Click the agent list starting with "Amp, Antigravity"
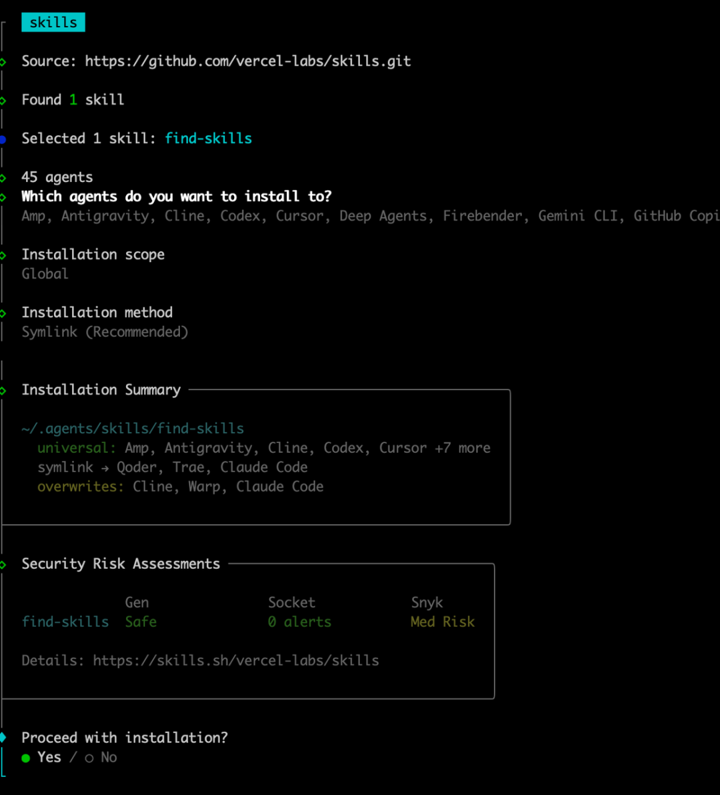Image resolution: width=720 pixels, height=795 pixels. 371,216
